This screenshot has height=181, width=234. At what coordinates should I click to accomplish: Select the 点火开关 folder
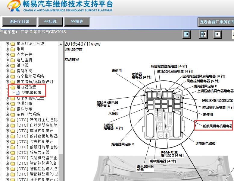[24, 54]
